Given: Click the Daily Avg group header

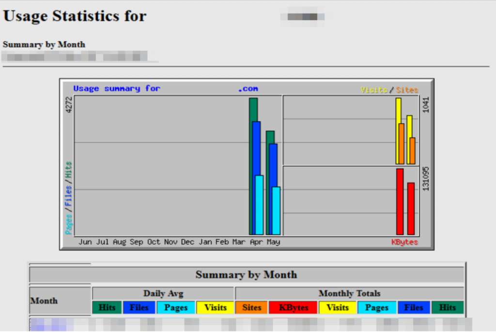Looking at the screenshot, I should tap(163, 293).
